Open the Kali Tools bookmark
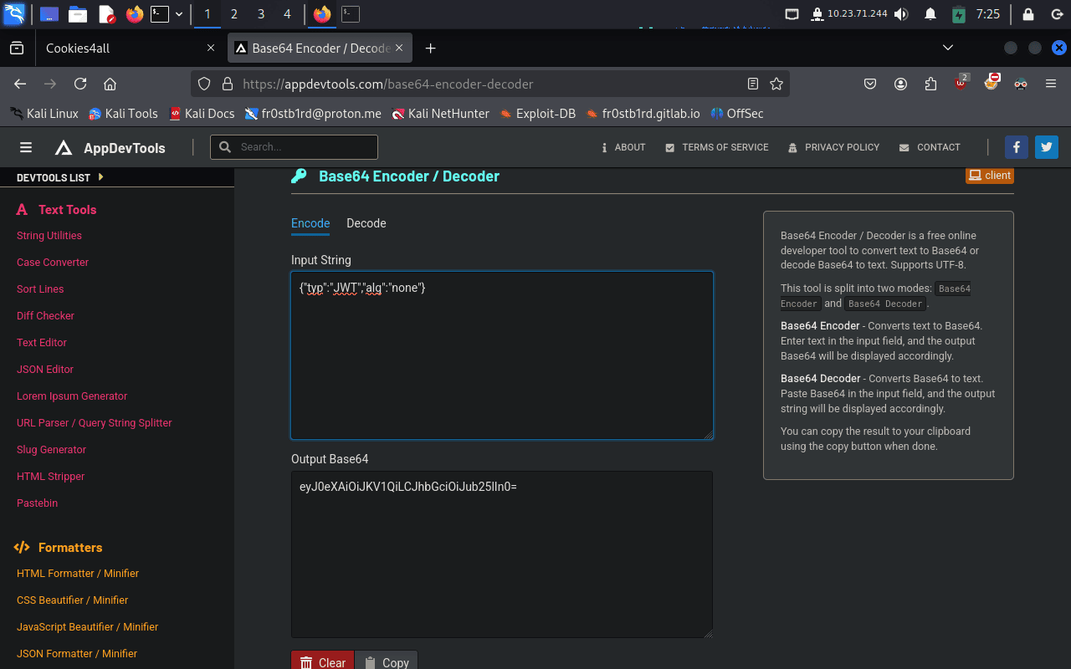The height and width of the screenshot is (669, 1071). pos(124,114)
